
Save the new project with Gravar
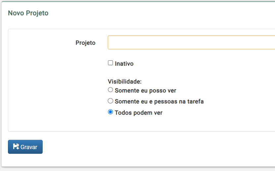(25, 147)
